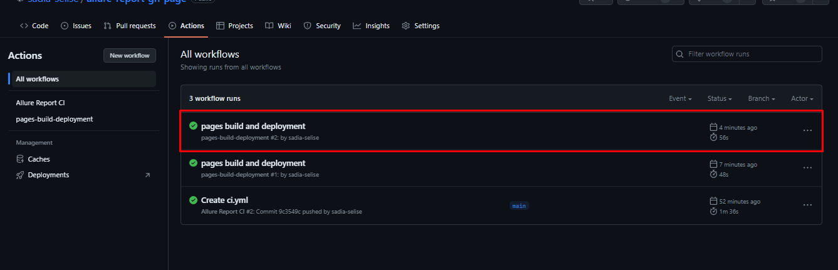The image size is (838, 270).
Task: Open the Actor filter dropdown
Action: [802, 98]
